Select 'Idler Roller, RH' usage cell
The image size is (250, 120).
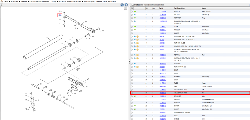(x=207, y=109)
